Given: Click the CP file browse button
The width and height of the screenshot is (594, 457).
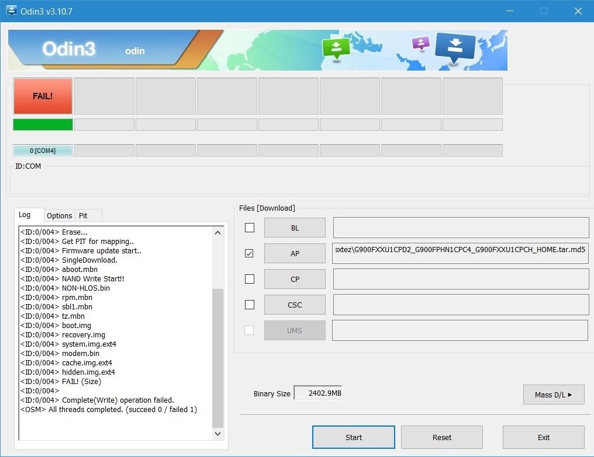Looking at the screenshot, I should click(x=295, y=279).
